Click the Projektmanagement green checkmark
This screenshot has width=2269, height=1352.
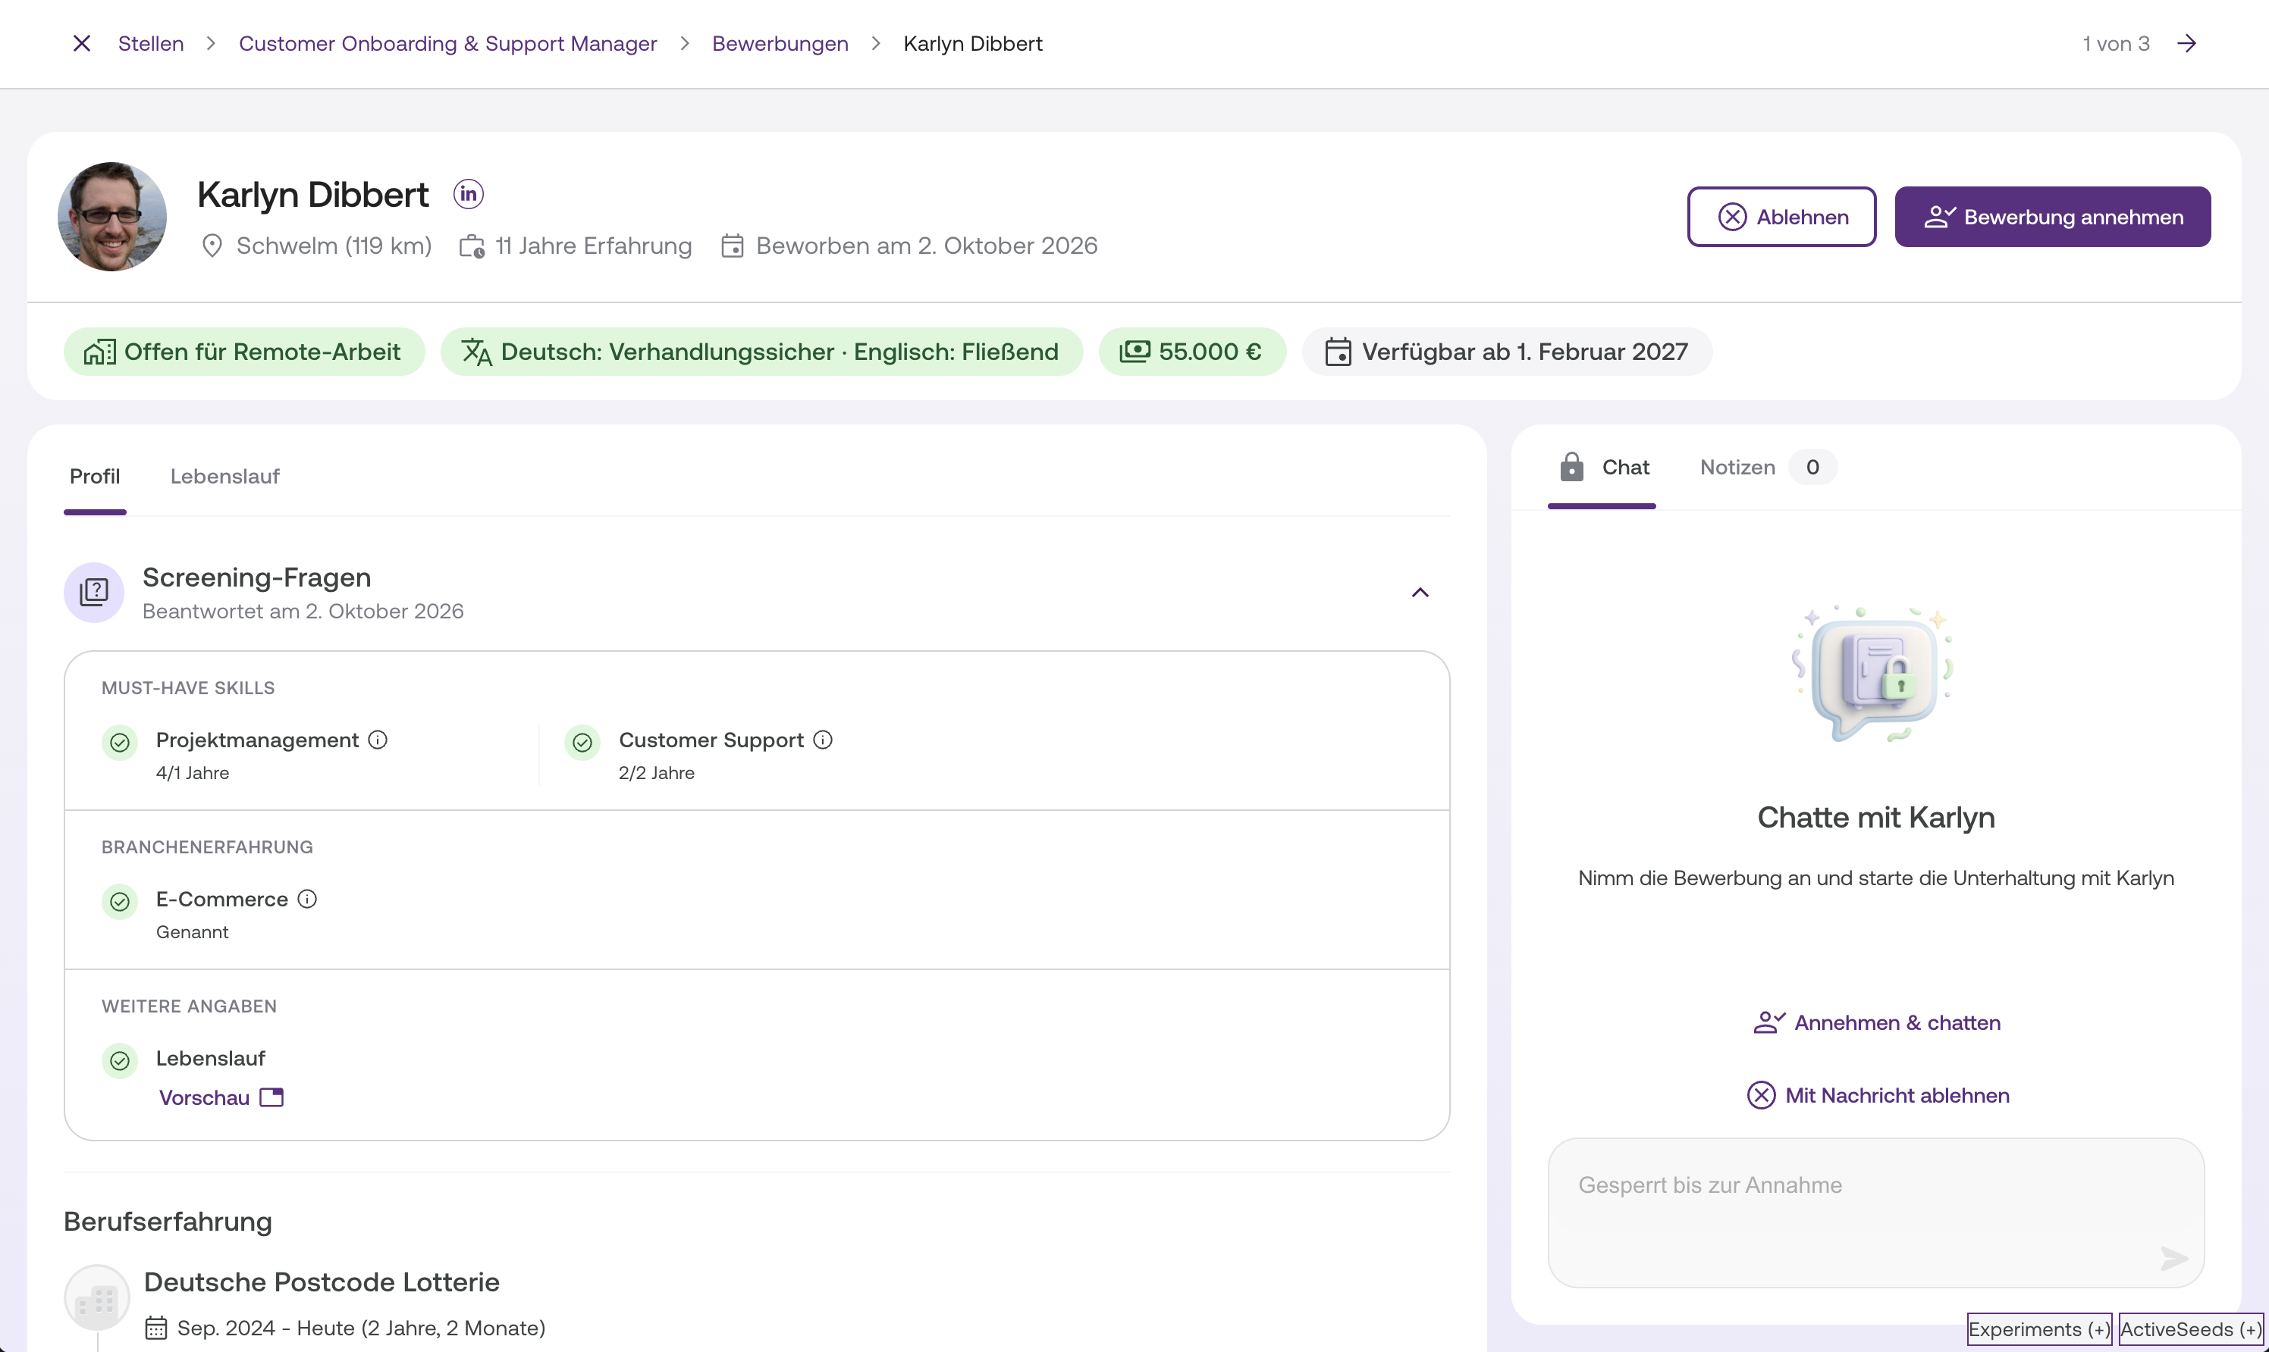[x=119, y=743]
